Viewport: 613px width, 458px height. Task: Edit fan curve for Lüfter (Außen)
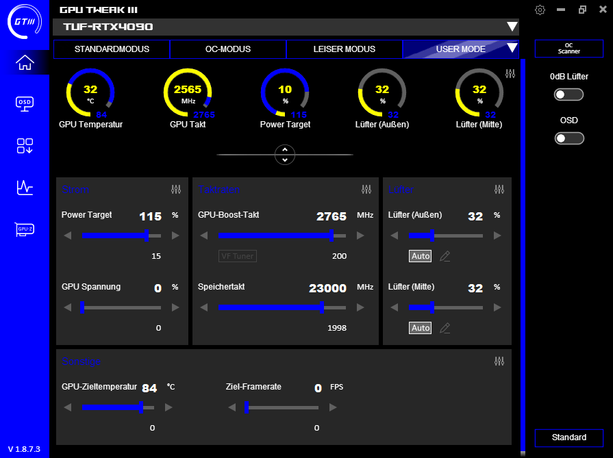(445, 256)
